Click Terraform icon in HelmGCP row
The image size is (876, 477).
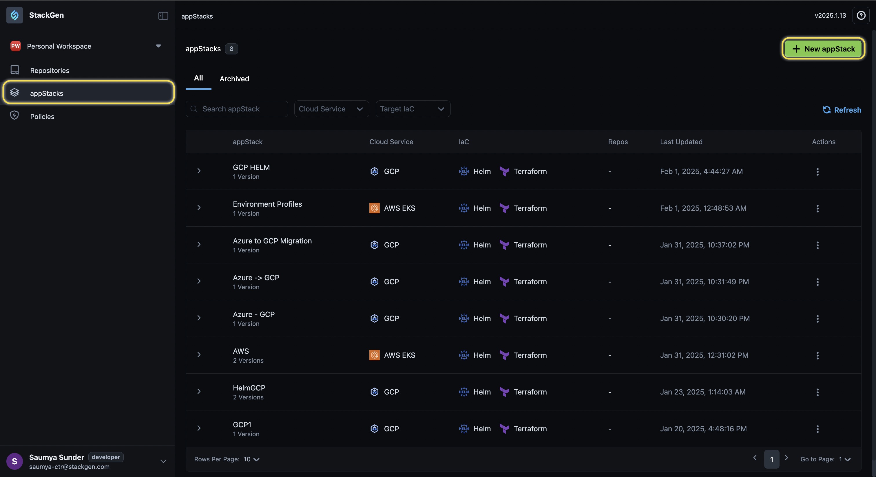[x=504, y=392]
